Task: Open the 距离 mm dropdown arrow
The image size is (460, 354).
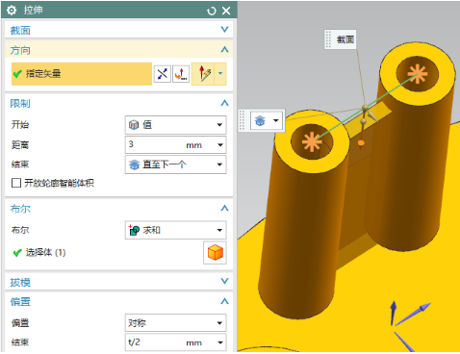Action: [x=220, y=145]
